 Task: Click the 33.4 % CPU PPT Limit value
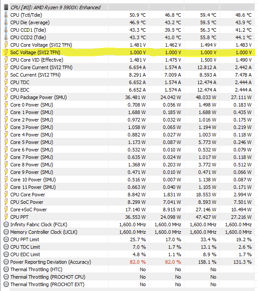tap(208, 239)
